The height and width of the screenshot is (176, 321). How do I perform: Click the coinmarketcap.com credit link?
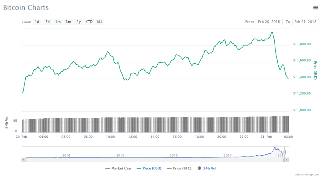coord(307,174)
